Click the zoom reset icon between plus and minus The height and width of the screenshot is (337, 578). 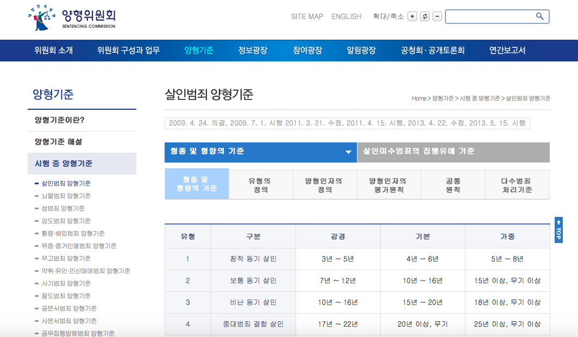click(425, 16)
